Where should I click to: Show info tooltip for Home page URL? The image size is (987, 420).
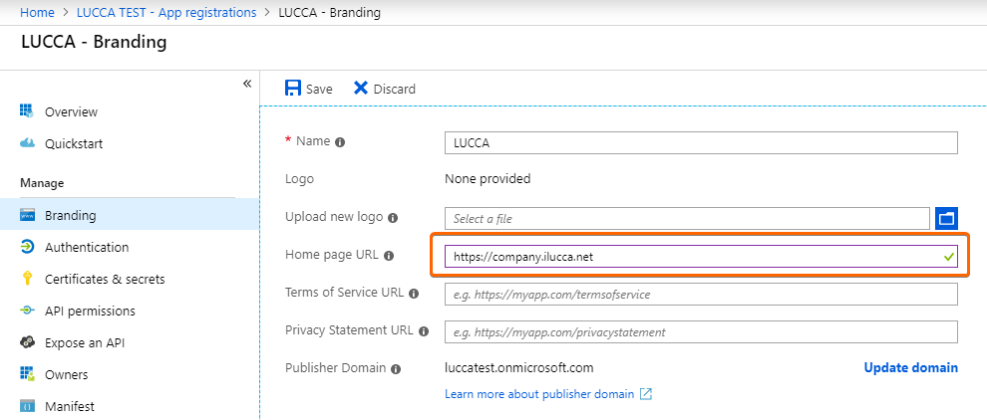(x=389, y=256)
